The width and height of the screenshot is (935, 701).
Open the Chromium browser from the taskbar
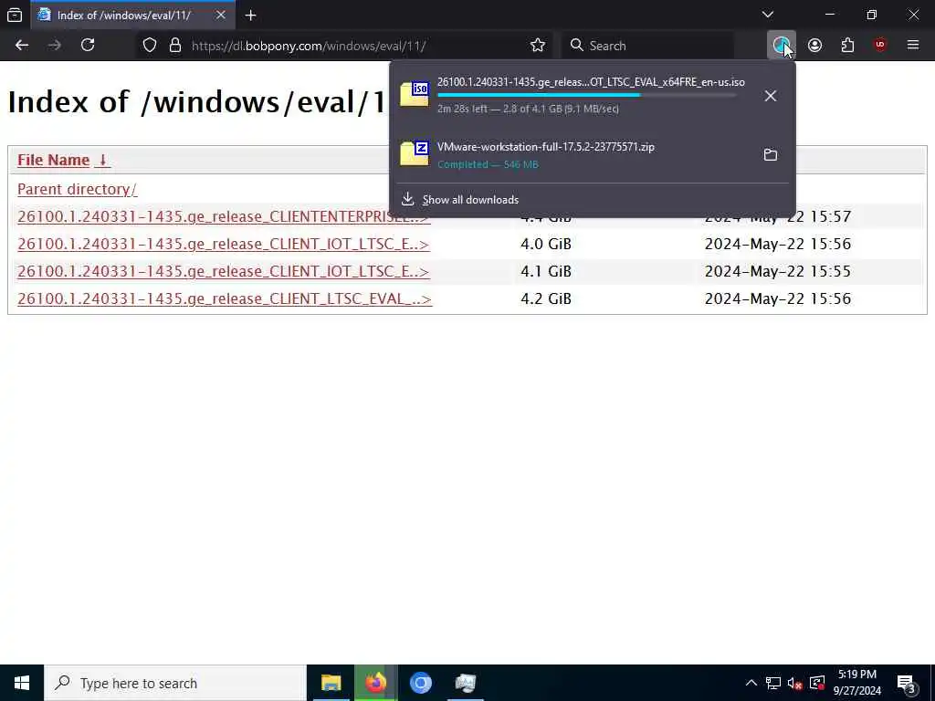(x=420, y=683)
